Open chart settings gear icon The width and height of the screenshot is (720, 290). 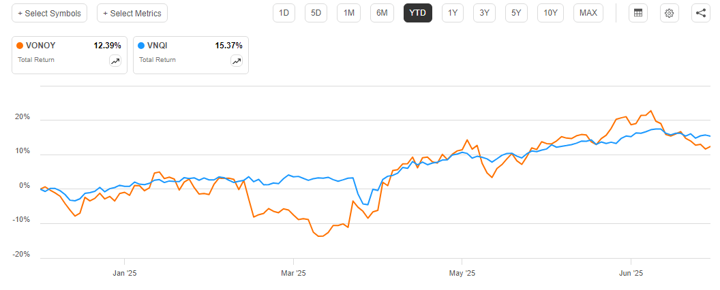(x=670, y=13)
